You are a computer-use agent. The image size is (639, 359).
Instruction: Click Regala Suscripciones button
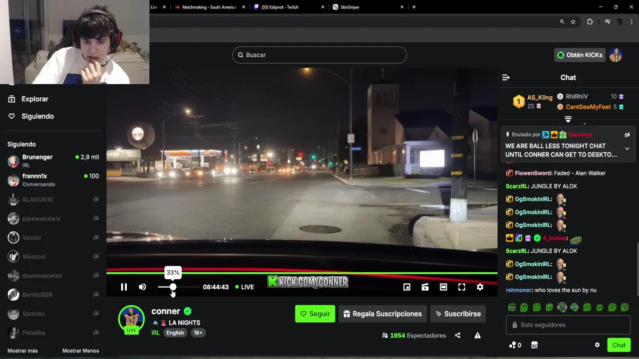[382, 314]
